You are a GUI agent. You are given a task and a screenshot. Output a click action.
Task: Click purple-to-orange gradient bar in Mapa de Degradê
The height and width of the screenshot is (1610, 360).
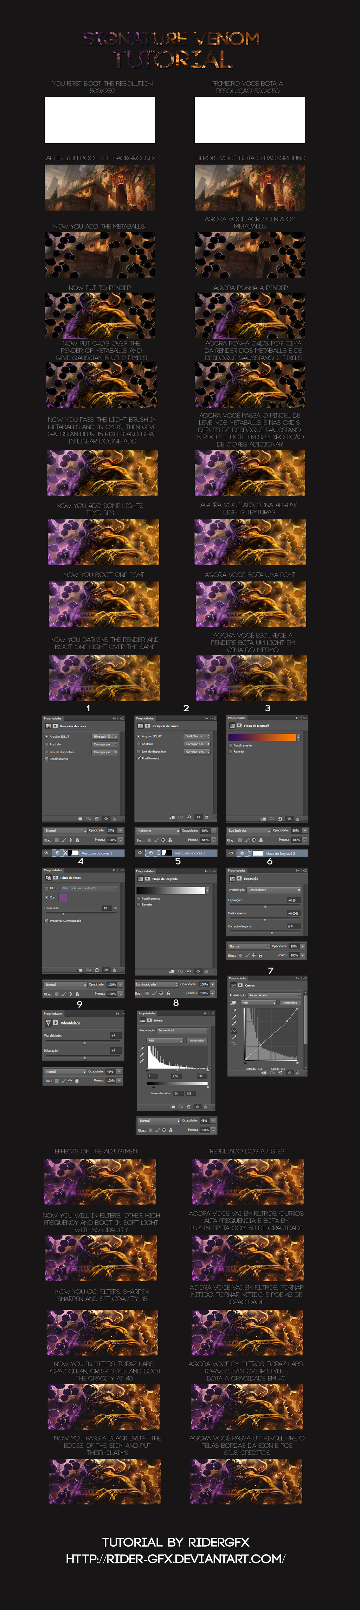point(263,738)
